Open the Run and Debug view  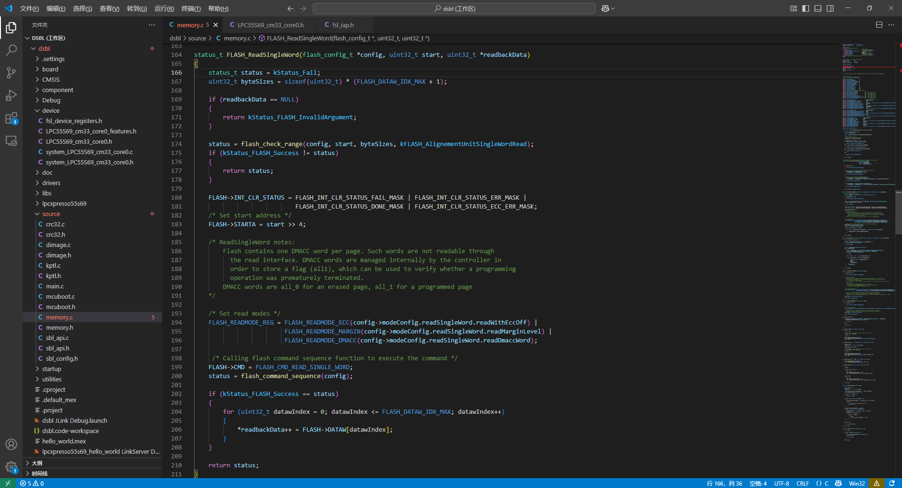pyautogui.click(x=11, y=95)
